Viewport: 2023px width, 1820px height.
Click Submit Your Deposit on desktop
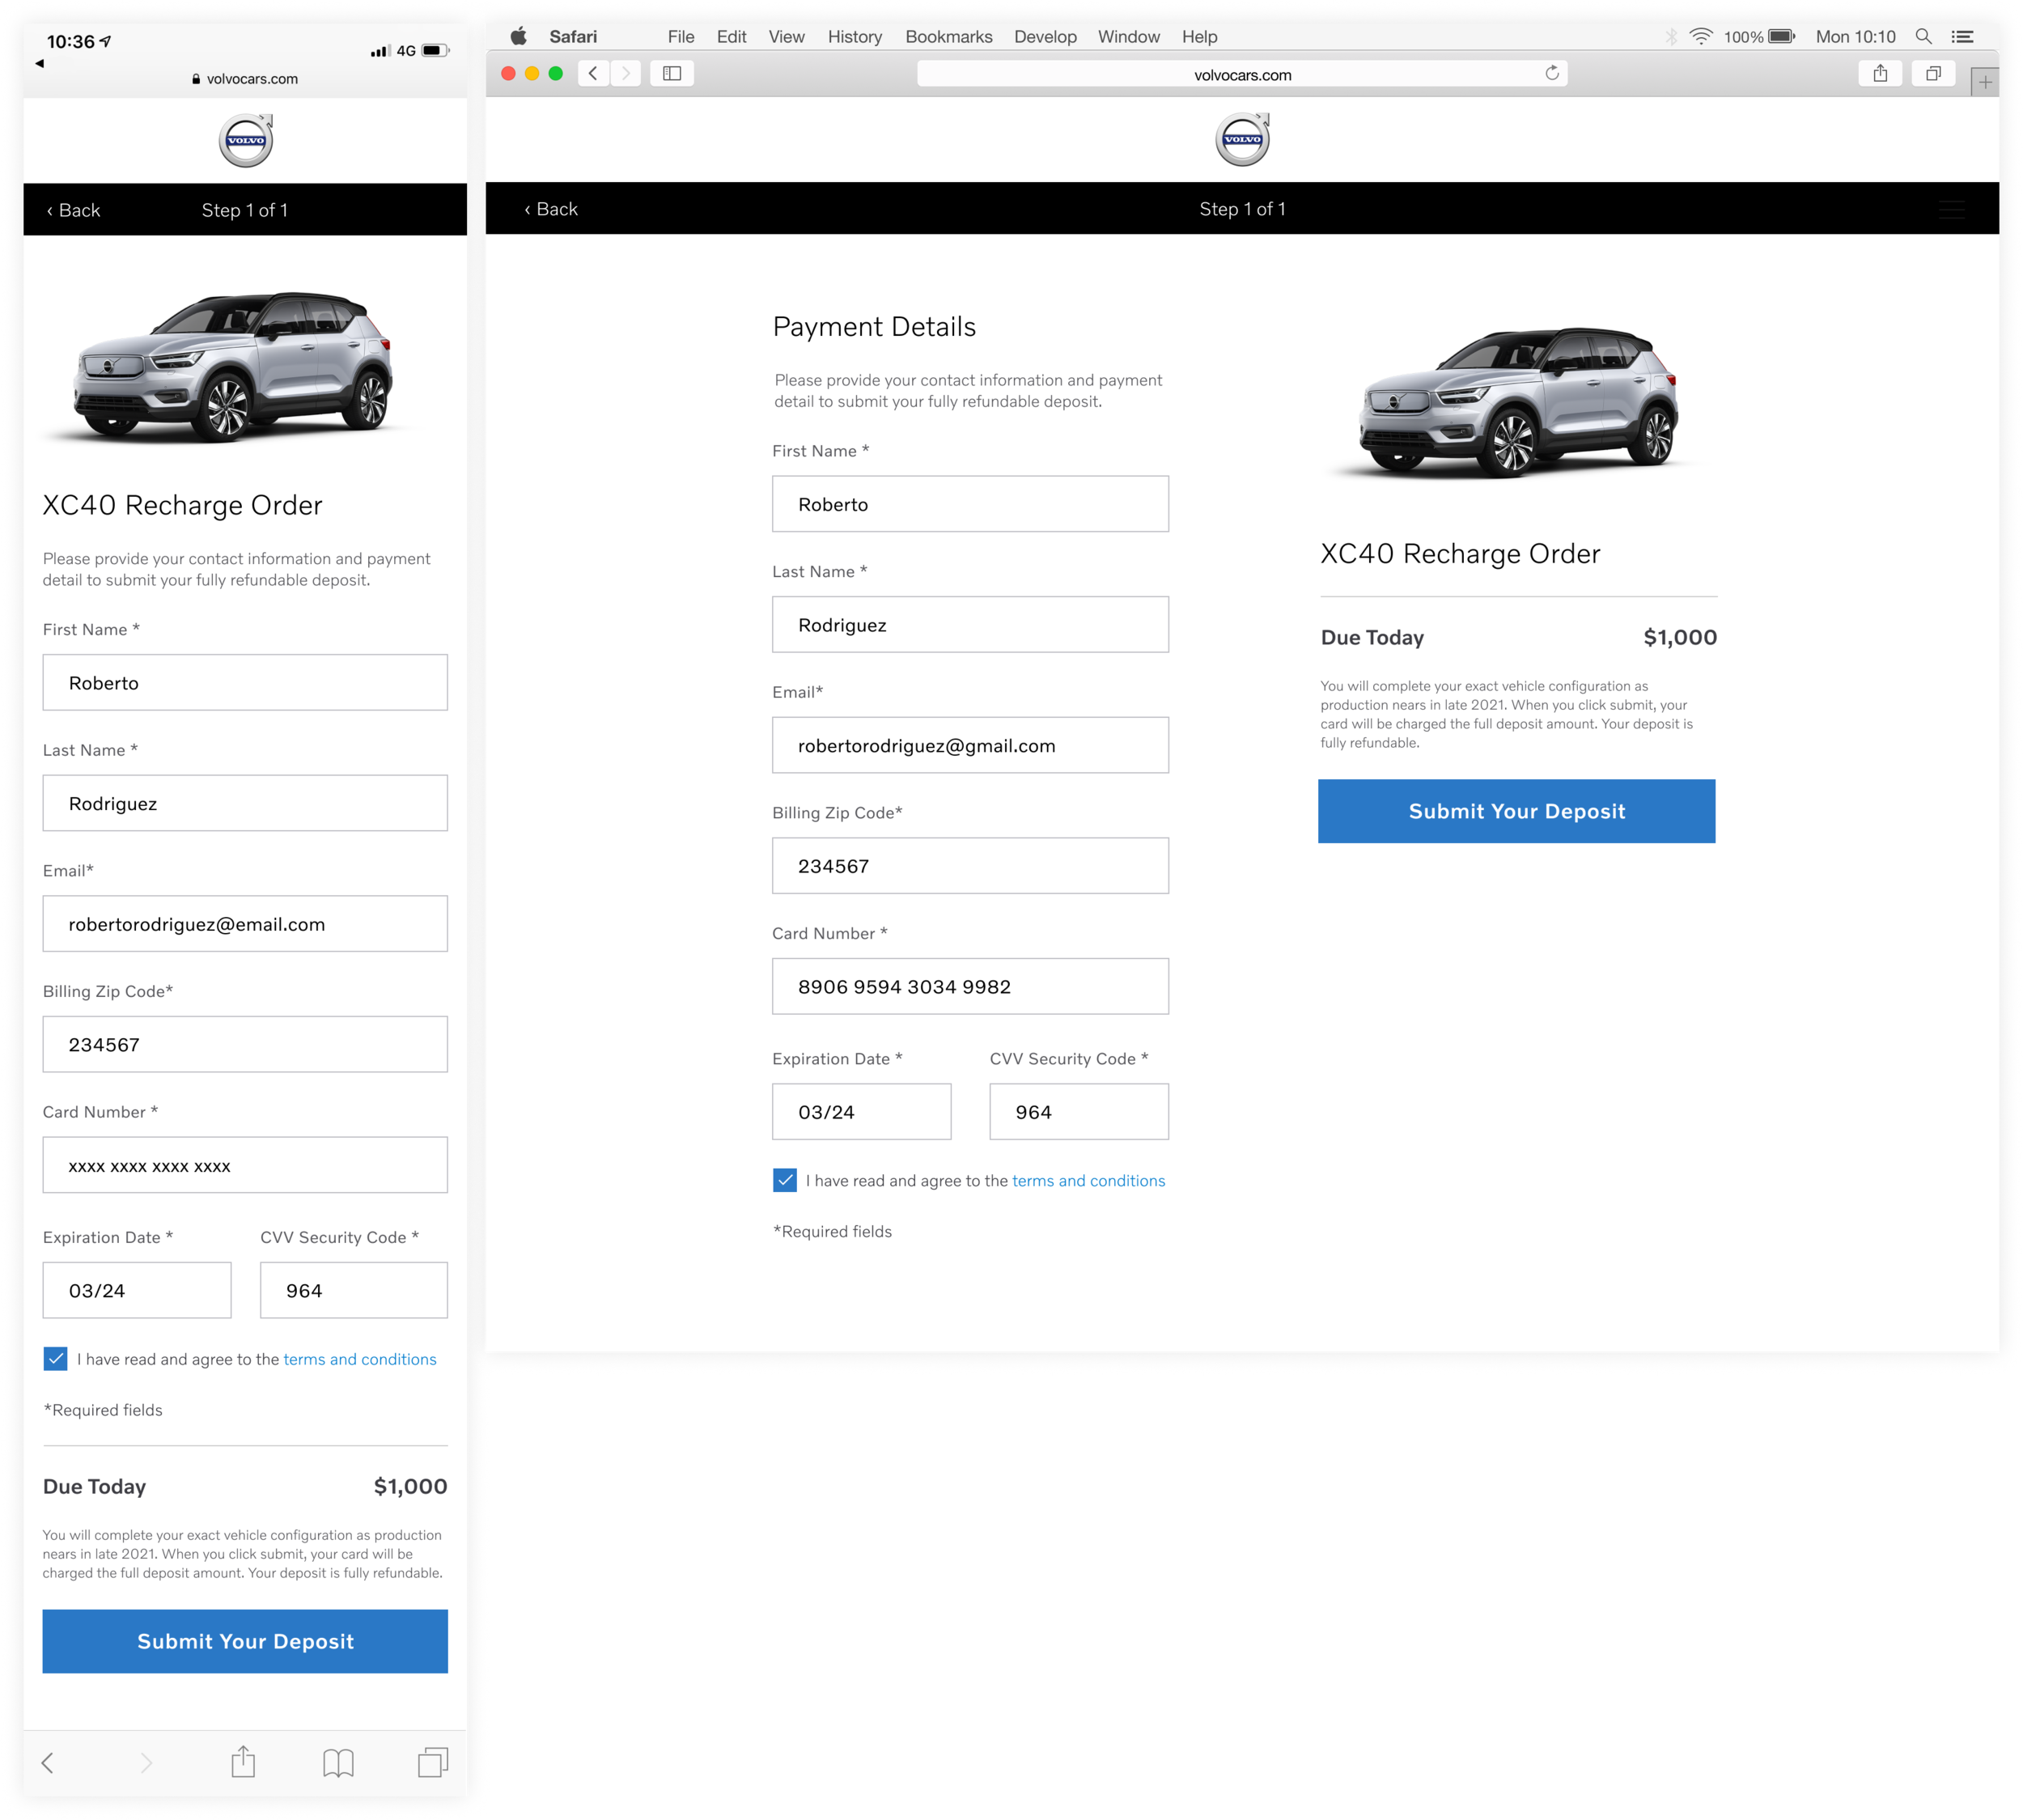pyautogui.click(x=1516, y=811)
